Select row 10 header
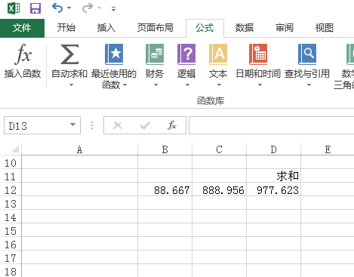Image resolution: width=354 pixels, height=277 pixels. tap(11, 163)
